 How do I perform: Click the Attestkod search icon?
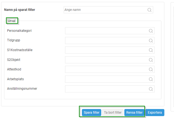pyautogui.click(x=151, y=69)
